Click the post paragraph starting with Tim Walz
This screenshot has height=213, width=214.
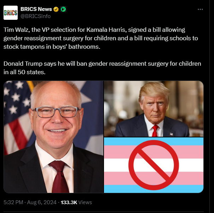click(x=101, y=38)
